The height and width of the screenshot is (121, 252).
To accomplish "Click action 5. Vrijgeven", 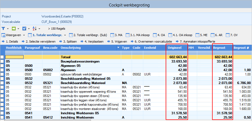I will coord(117,42).
